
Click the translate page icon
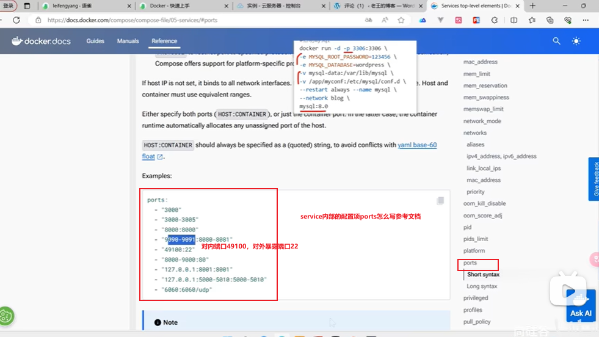[368, 20]
